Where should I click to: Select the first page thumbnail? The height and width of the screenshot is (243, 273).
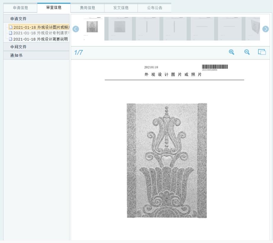(92, 28)
